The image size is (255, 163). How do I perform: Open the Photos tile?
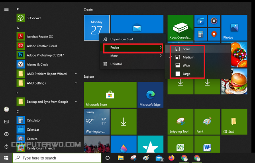pos(234,27)
